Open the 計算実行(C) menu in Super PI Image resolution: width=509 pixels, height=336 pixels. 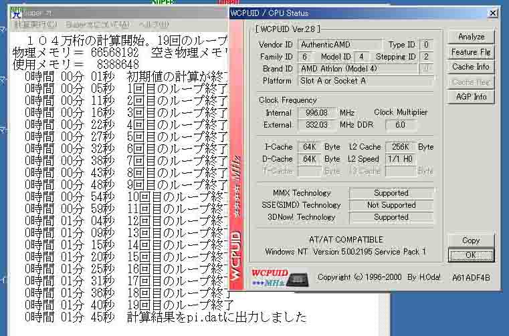click(x=35, y=24)
